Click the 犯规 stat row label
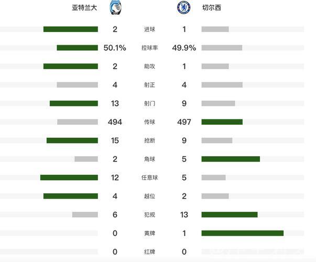The height and width of the screenshot is (262, 316). click(x=149, y=214)
